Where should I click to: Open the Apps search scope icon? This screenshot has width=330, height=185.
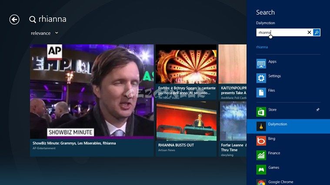[261, 64]
